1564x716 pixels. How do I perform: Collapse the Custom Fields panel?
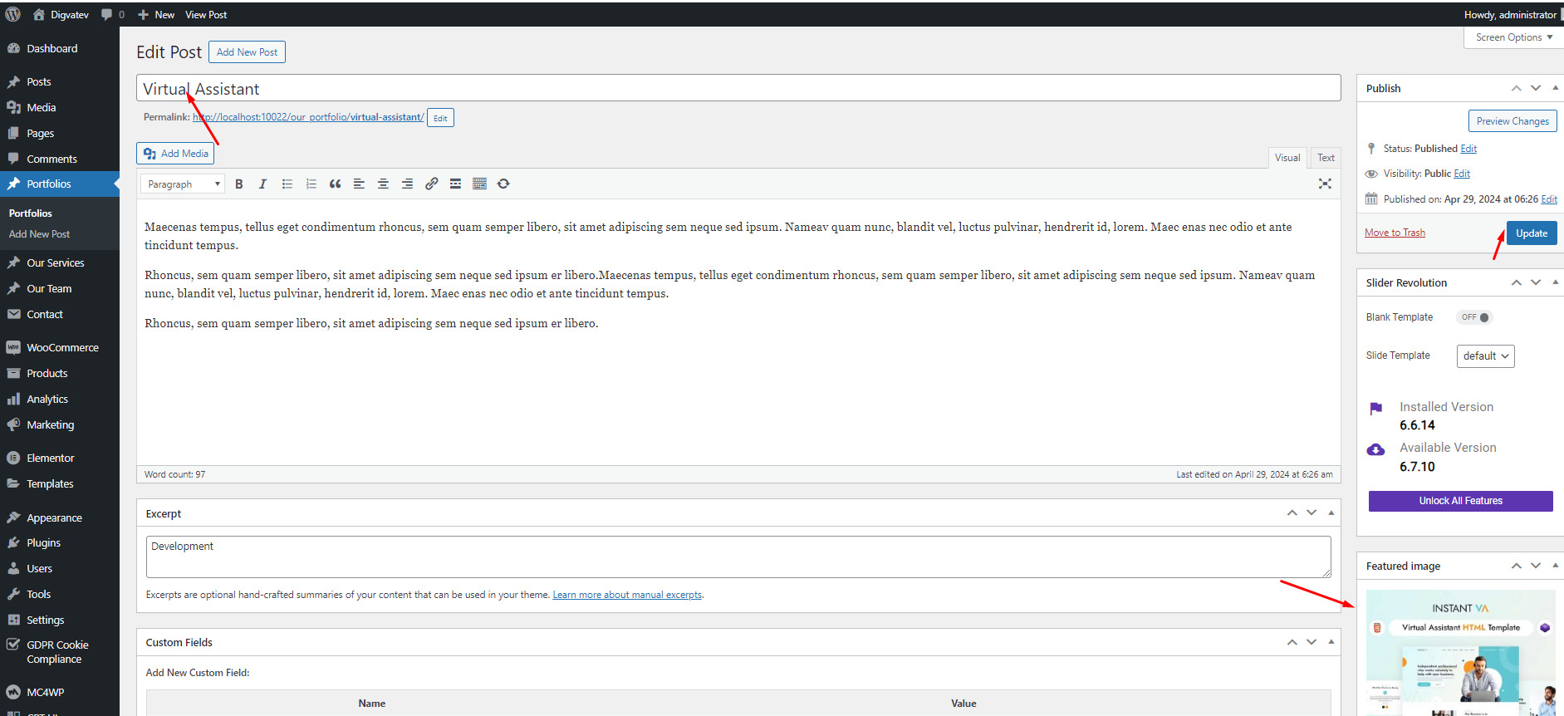[x=1331, y=642]
